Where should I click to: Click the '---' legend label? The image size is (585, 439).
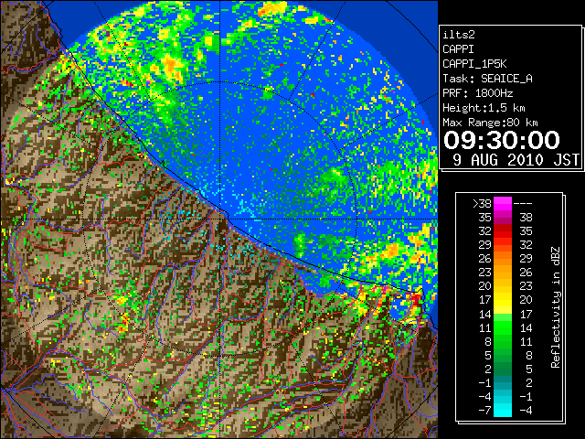pos(523,204)
